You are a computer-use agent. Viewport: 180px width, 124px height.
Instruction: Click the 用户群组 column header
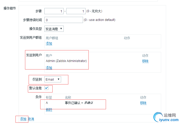[52, 38]
